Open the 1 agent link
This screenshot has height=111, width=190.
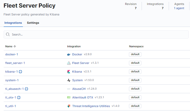click(x=179, y=8)
